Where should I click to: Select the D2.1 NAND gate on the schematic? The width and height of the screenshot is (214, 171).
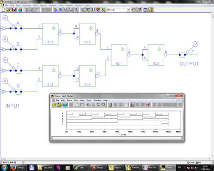pos(119,55)
